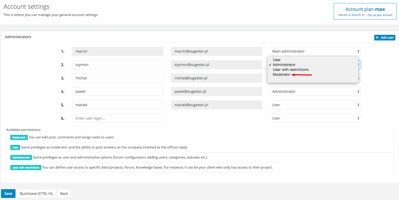Click the Enter user login field

click(x=118, y=118)
